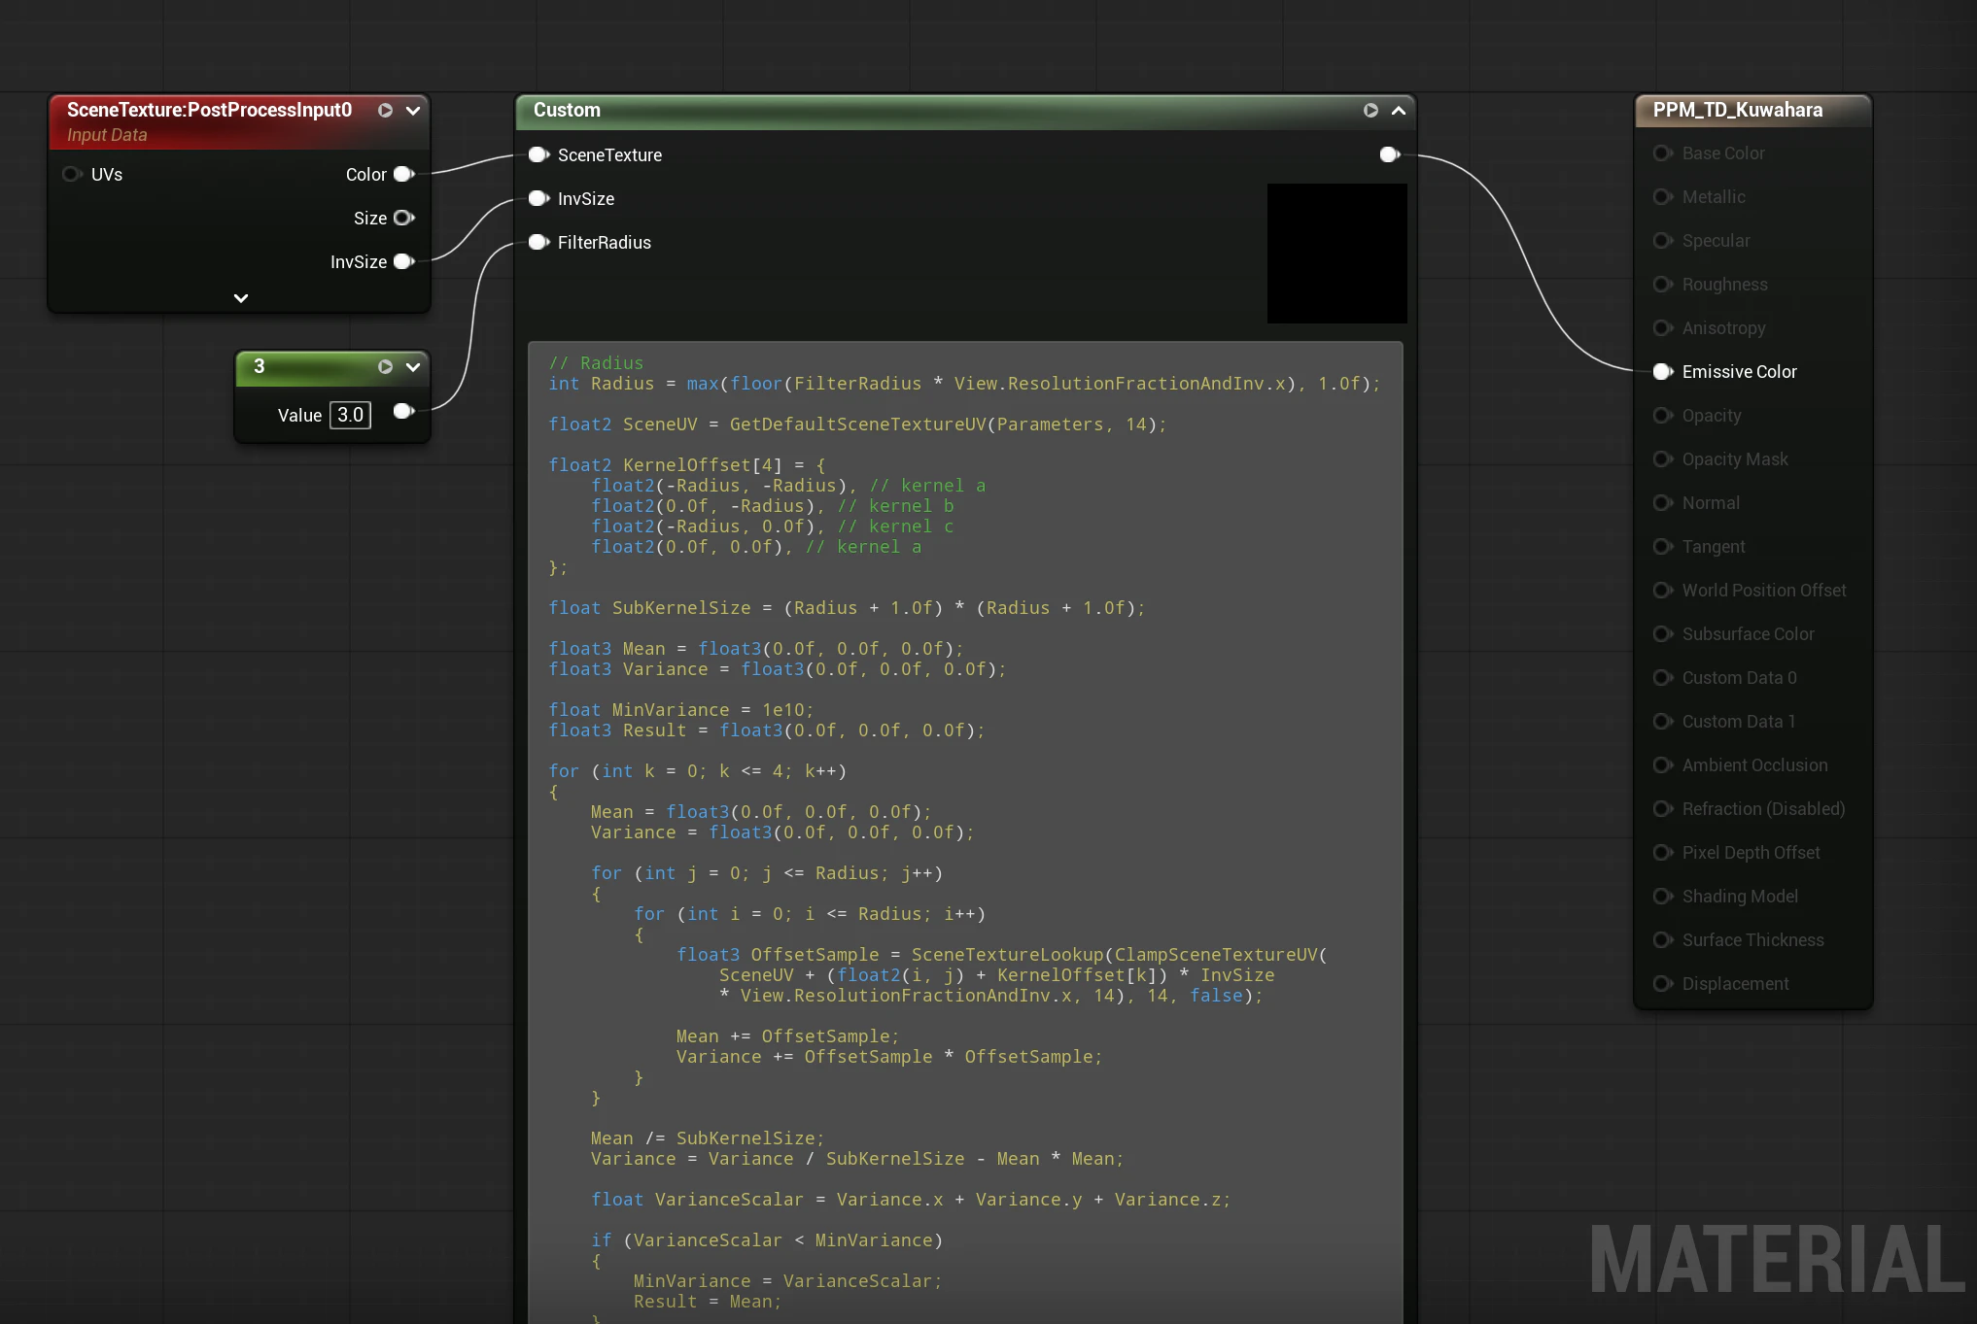The image size is (1977, 1324).
Task: Click the Emissive Color input pin
Action: (x=1662, y=371)
